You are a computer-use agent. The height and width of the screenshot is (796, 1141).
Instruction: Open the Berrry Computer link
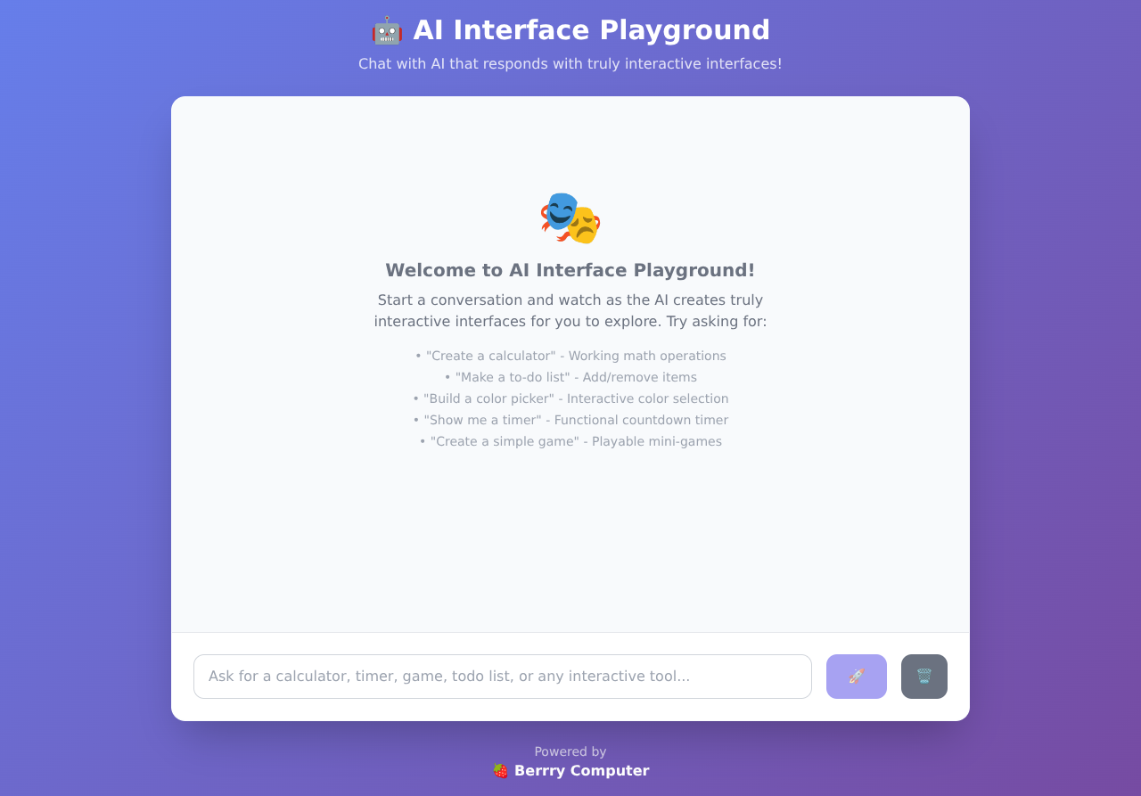581,770
